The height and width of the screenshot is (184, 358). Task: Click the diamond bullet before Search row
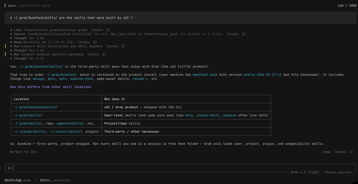11,34
